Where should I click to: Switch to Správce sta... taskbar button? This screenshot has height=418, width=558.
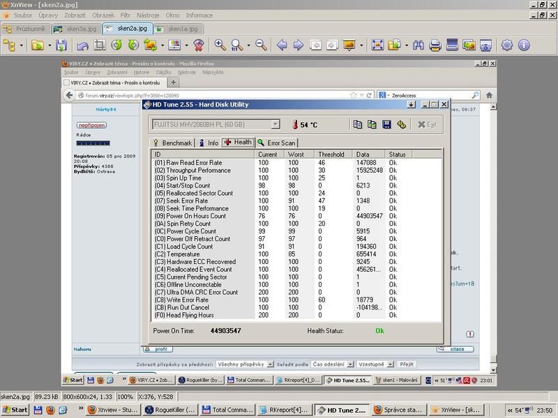398,410
